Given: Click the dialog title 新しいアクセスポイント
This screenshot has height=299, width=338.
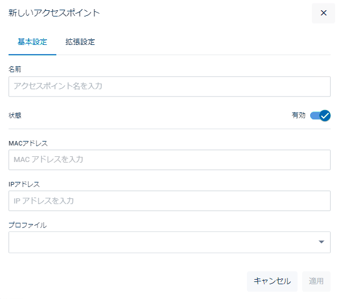Looking at the screenshot, I should tap(54, 13).
